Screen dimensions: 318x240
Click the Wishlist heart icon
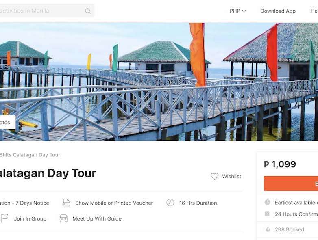click(x=215, y=176)
